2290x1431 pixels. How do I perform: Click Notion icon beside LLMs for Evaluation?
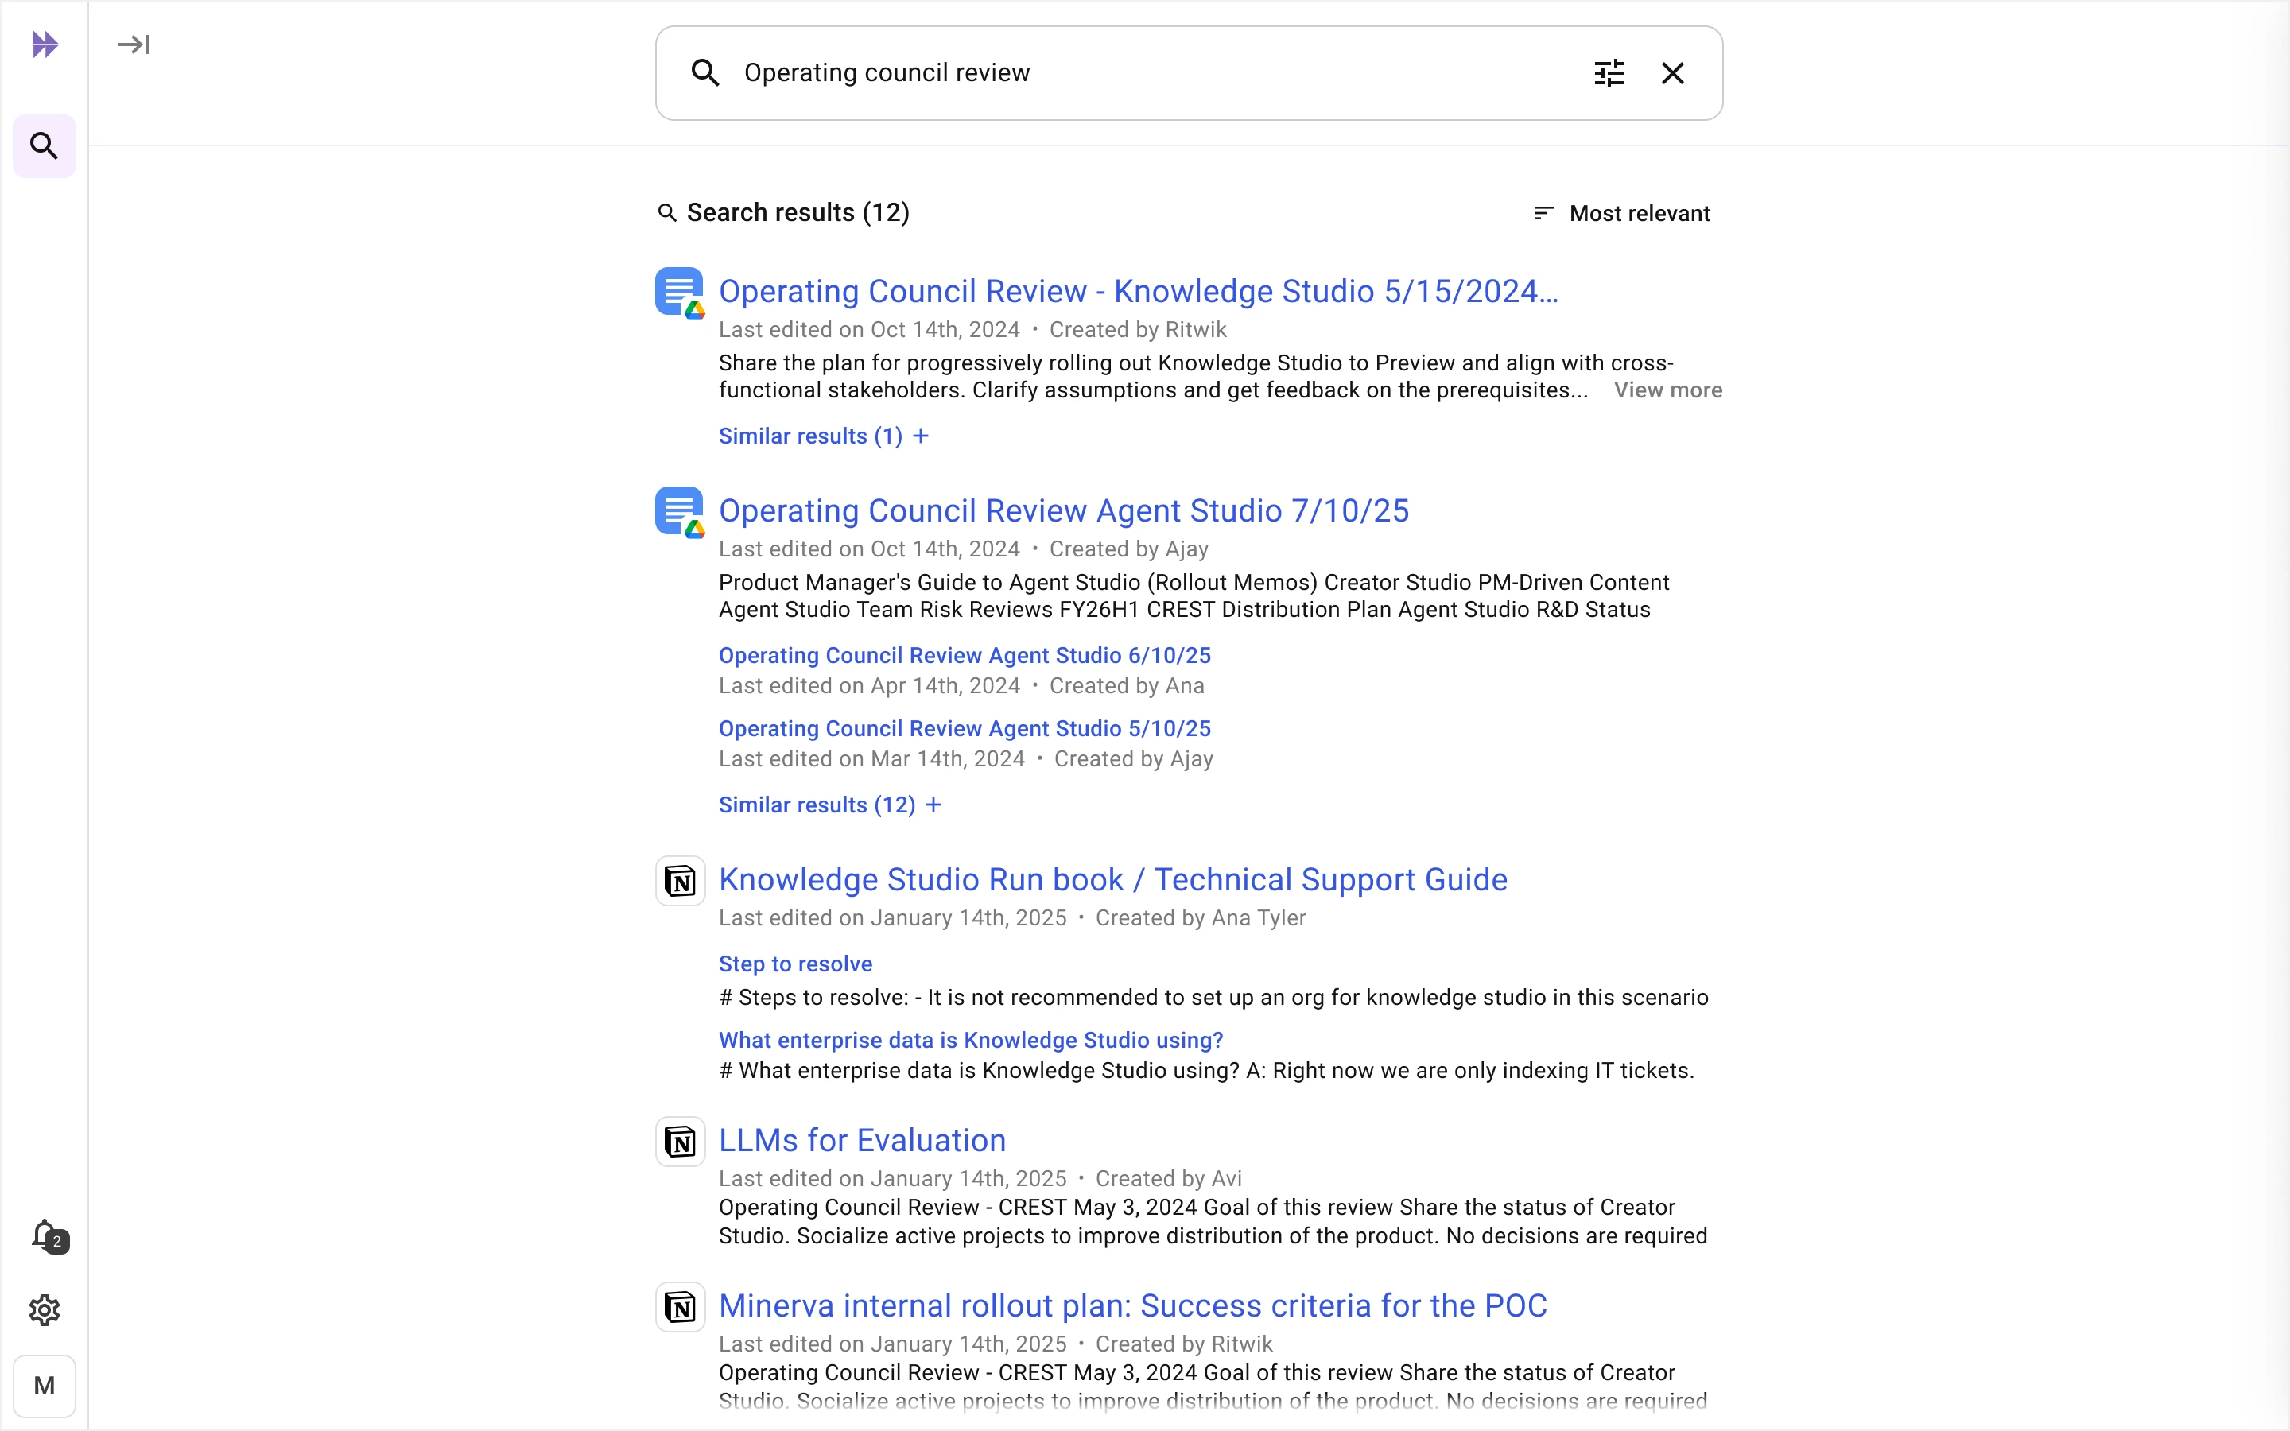679,1142
